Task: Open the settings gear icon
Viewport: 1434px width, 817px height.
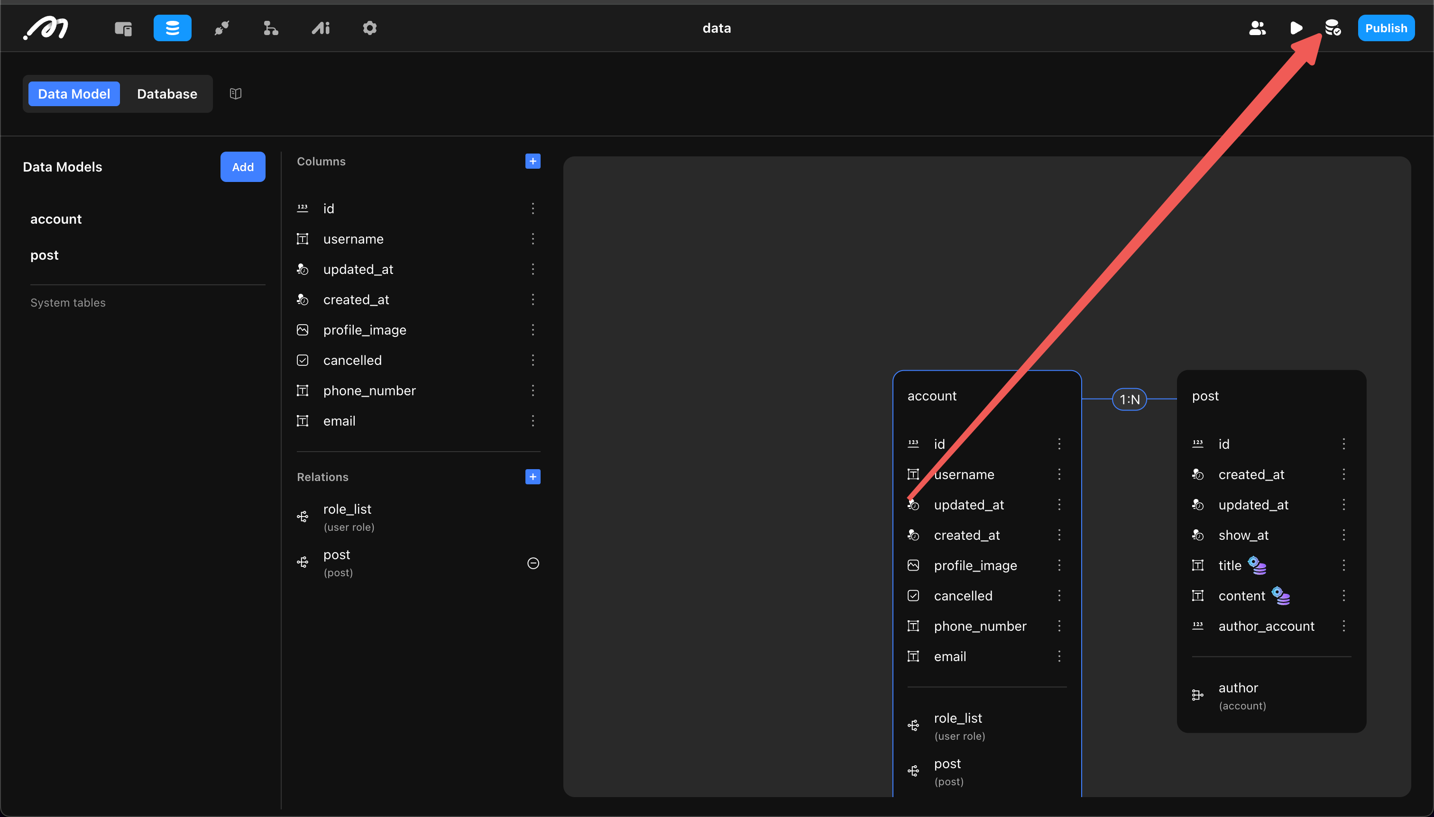Action: 369,28
